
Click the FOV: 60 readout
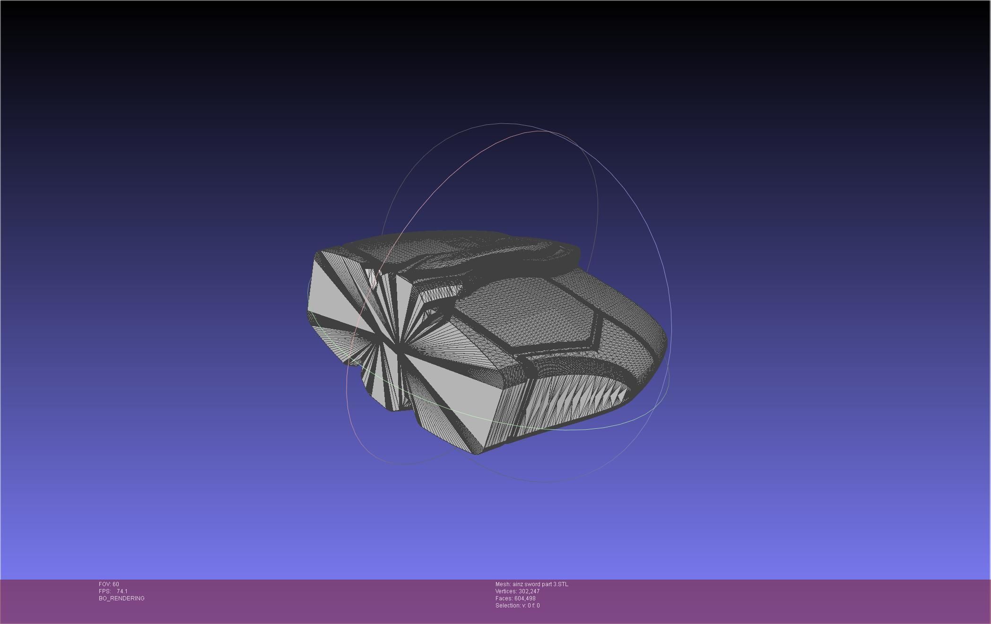point(109,584)
